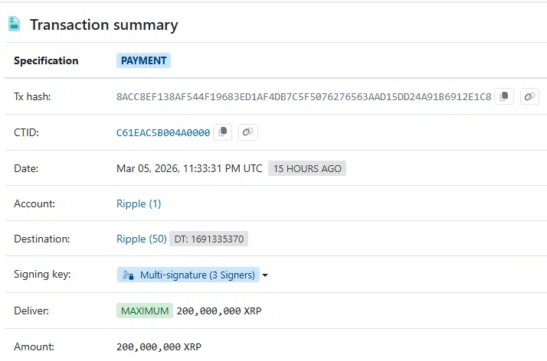The height and width of the screenshot is (361, 547).
Task: Click the CTID link icon
Action: [x=247, y=132]
